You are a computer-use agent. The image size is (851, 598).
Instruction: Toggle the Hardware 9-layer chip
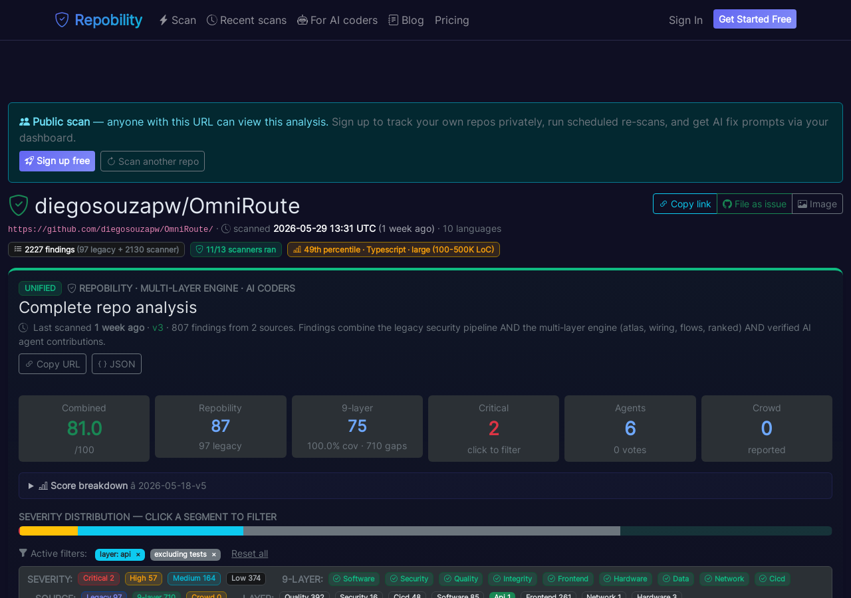click(626, 579)
